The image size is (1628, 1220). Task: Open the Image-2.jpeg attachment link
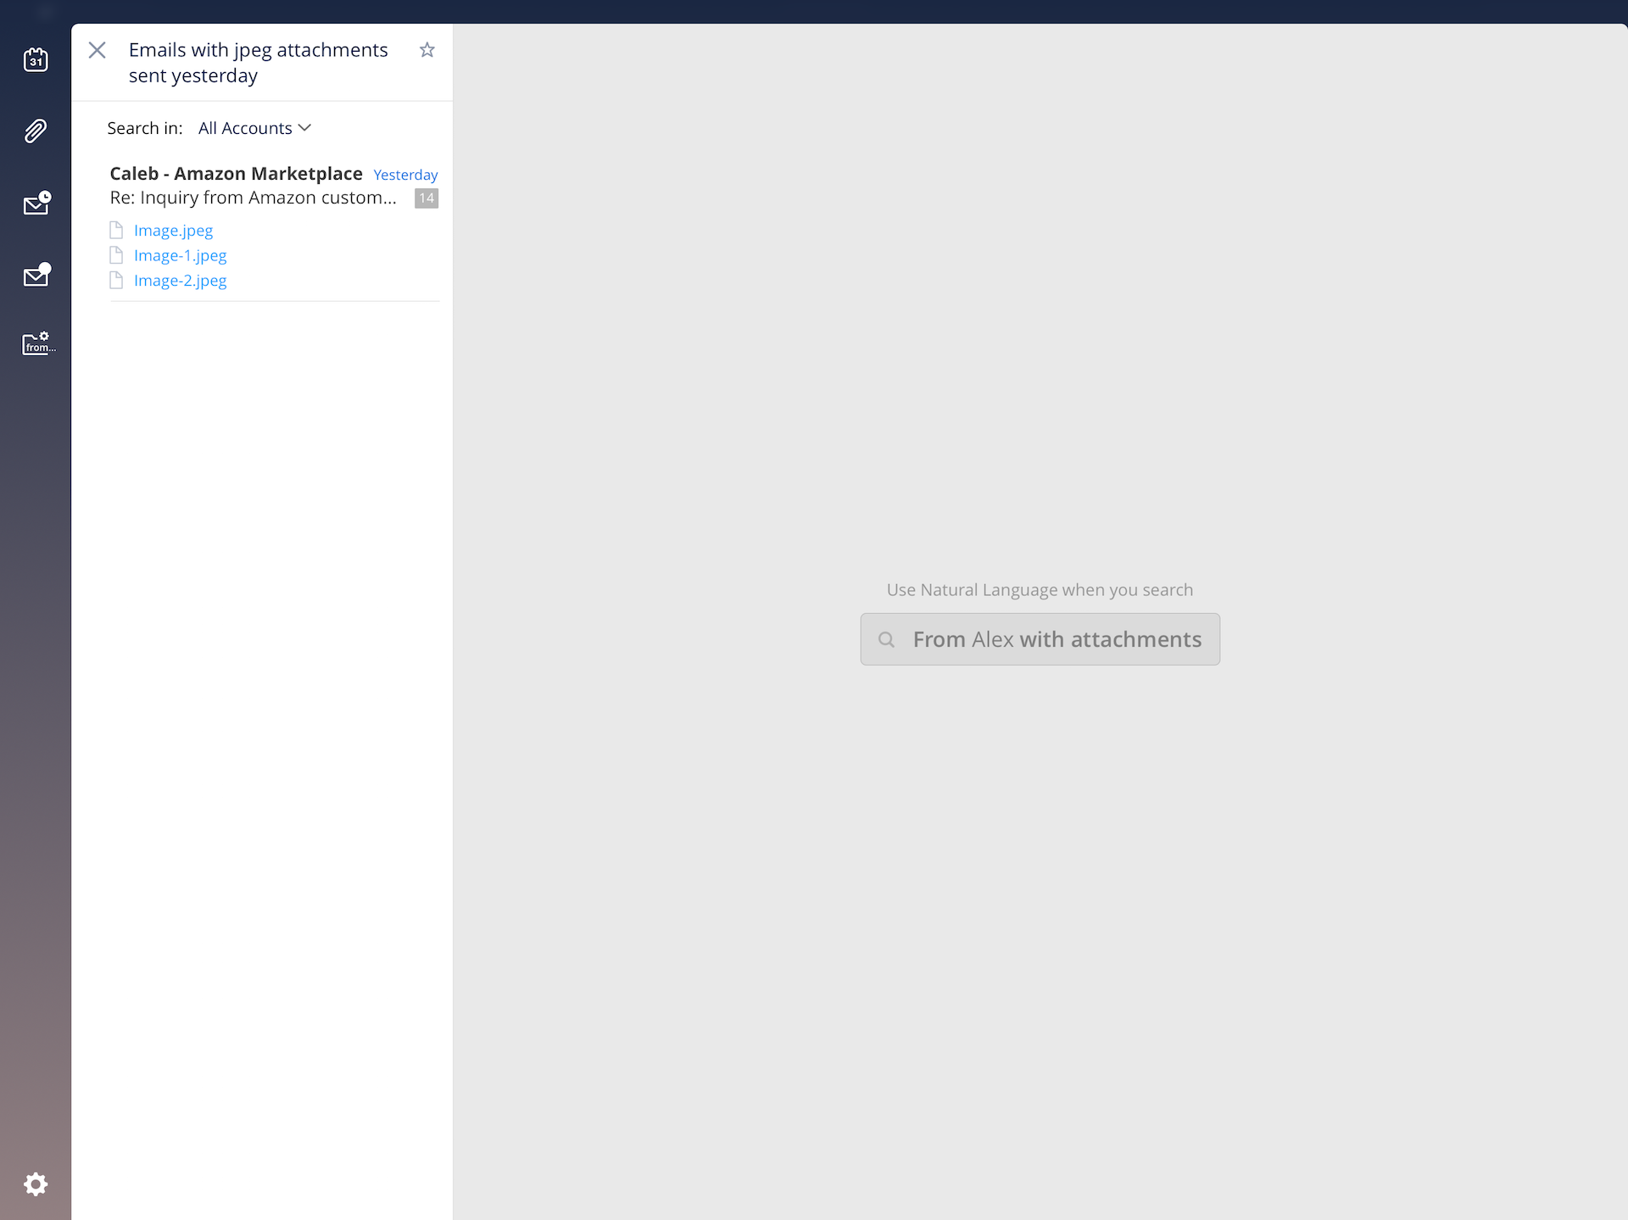180,281
